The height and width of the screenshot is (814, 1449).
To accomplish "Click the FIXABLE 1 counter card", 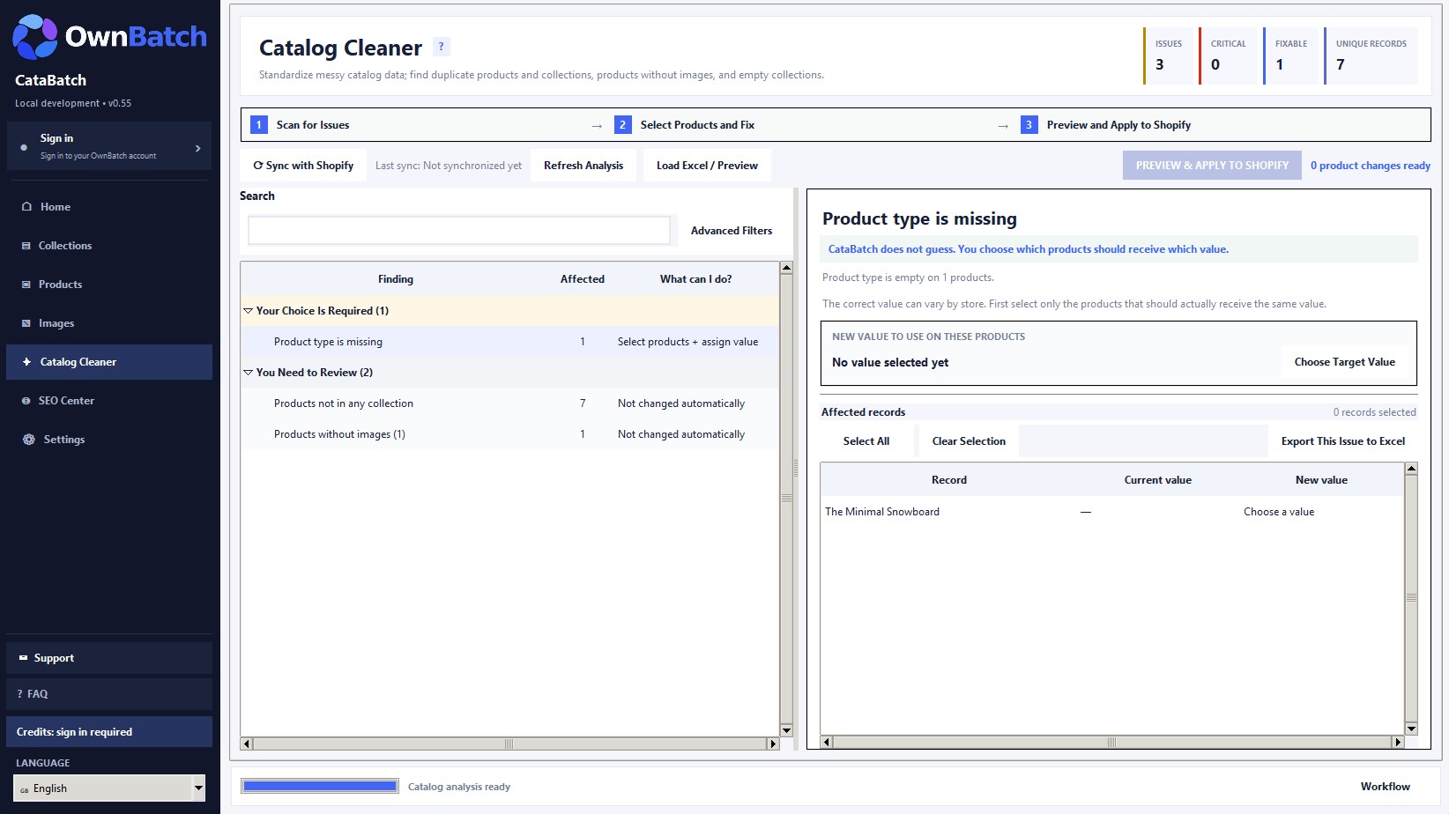I will (1290, 55).
